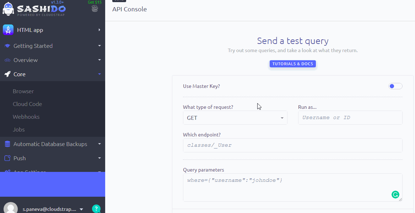Open the account email dropdown arrow
The height and width of the screenshot is (213, 415).
click(81, 209)
